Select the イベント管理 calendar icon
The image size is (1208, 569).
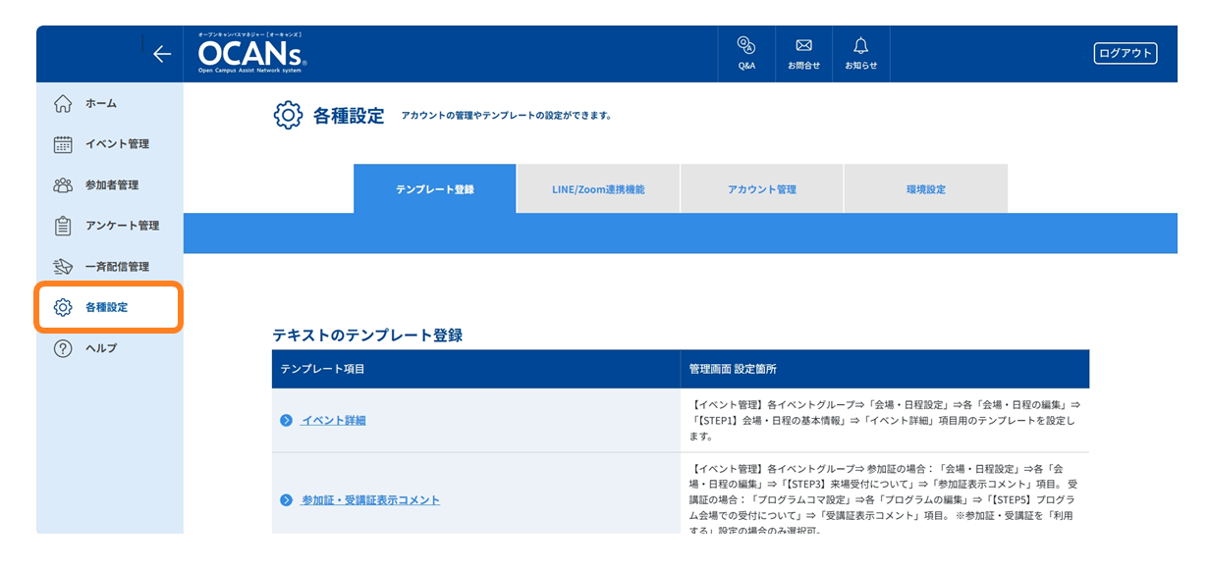63,144
